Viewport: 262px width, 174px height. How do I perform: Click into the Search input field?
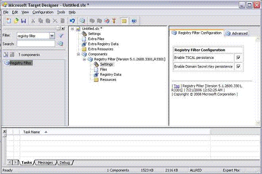[x=36, y=44]
